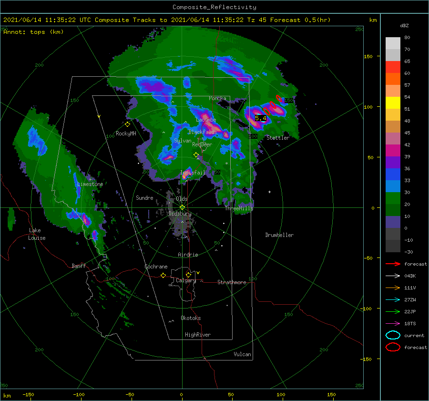429x401 pixels.
Task: Click the Stettler label
Action: [278, 138]
